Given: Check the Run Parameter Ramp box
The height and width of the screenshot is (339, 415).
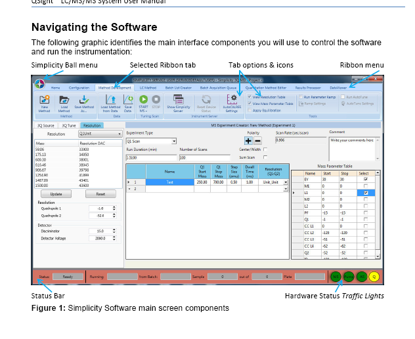Looking at the screenshot, I should tap(301, 96).
